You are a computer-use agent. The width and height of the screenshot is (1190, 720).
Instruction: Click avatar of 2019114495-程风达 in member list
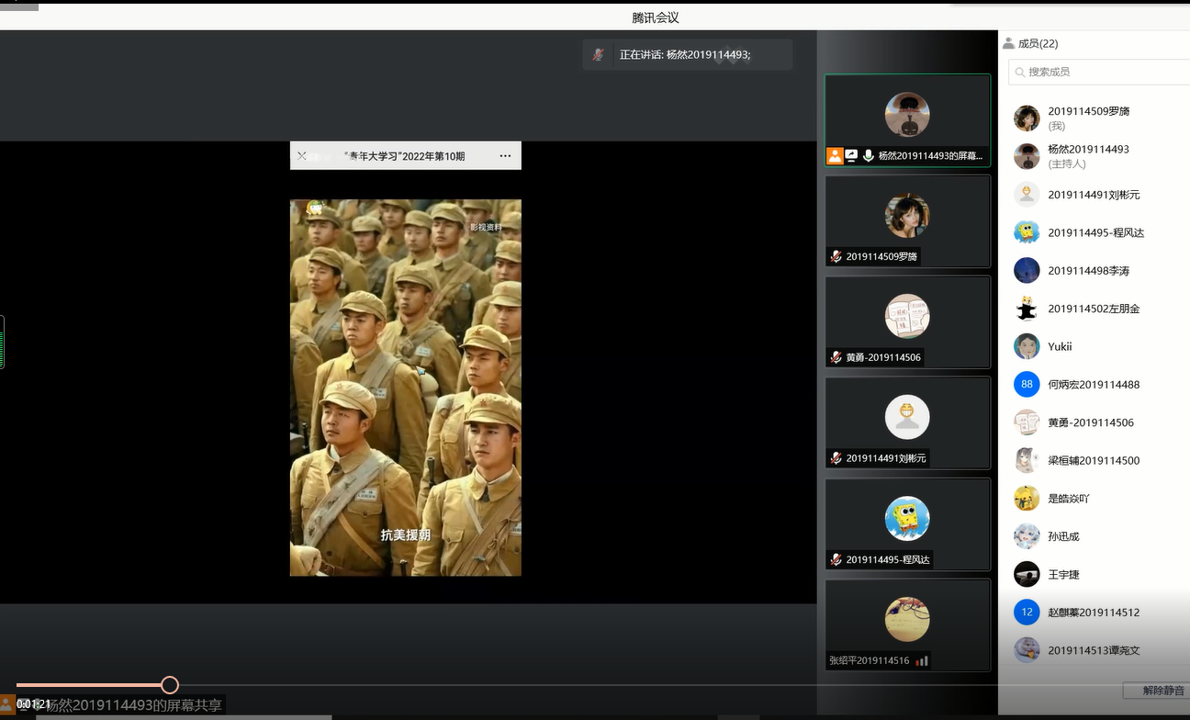(1027, 232)
